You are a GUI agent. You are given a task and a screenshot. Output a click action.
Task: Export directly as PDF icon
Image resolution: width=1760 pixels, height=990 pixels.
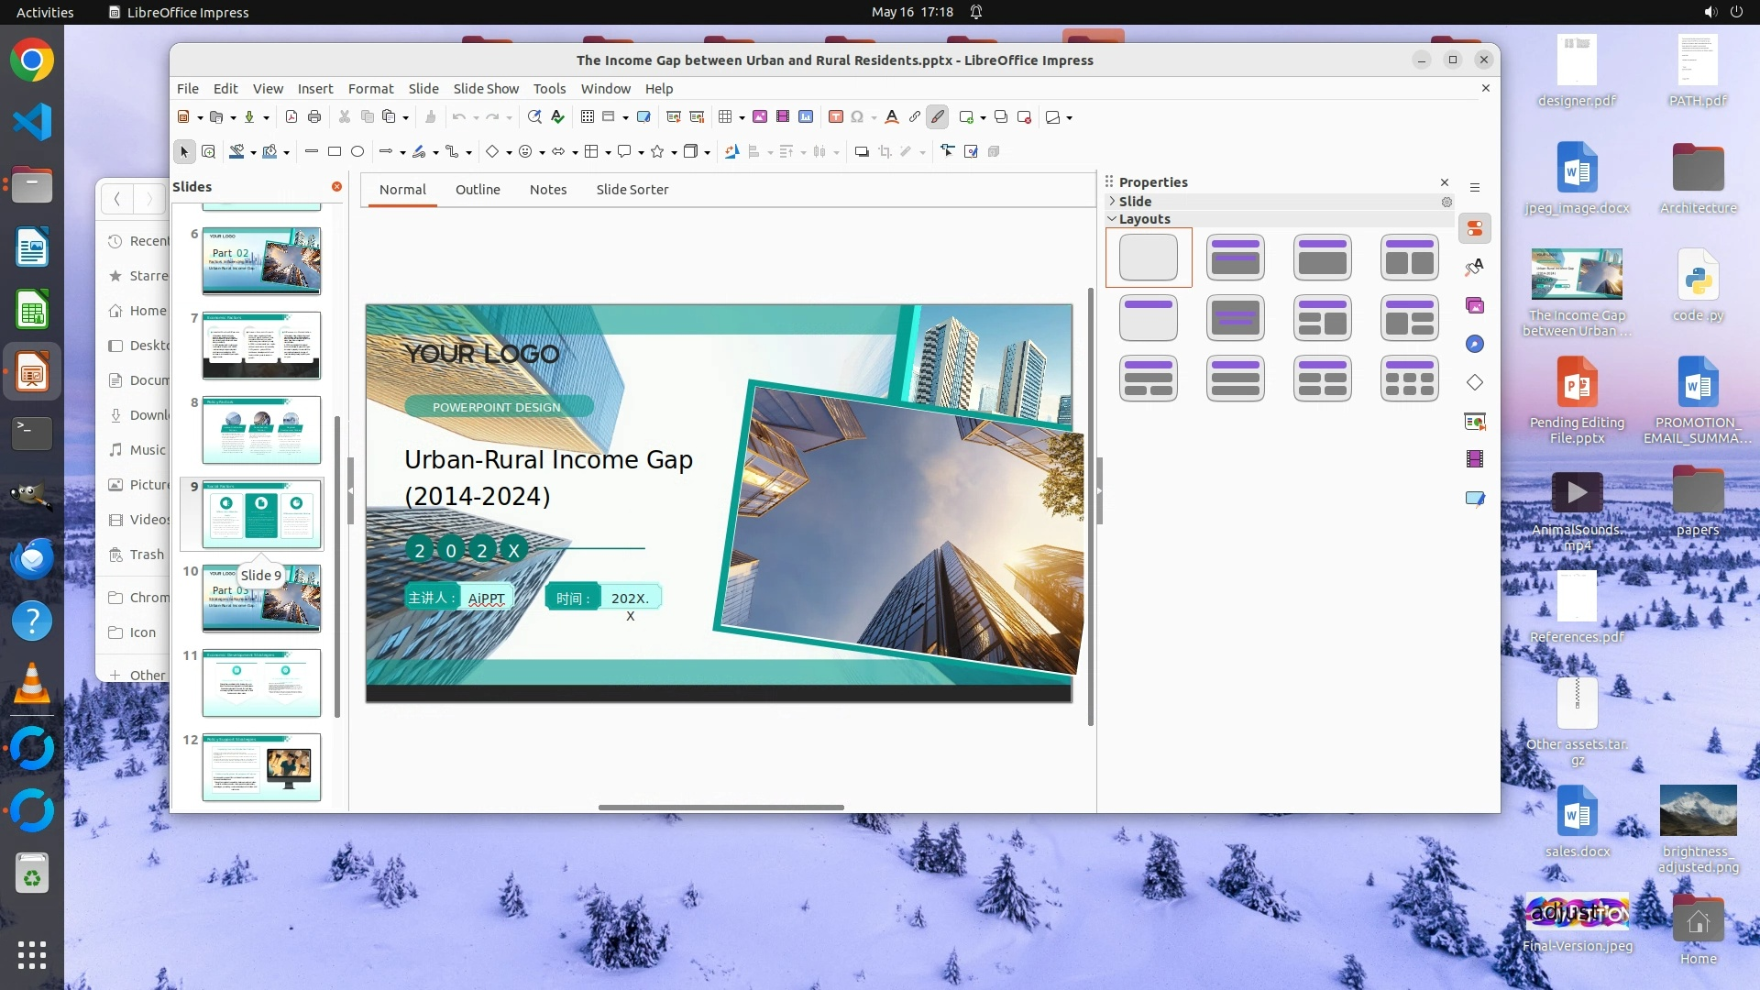pos(291,117)
